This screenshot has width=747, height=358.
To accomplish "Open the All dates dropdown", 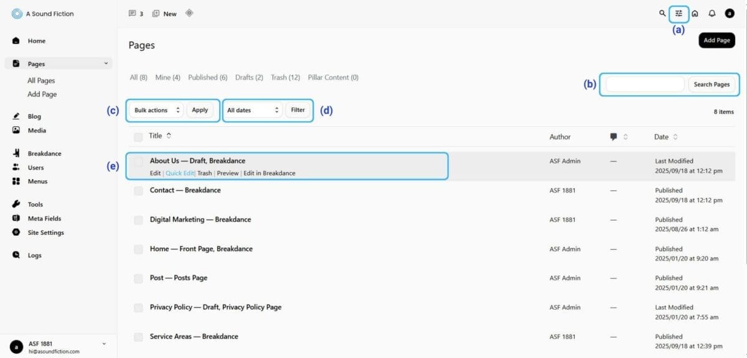I will [252, 110].
